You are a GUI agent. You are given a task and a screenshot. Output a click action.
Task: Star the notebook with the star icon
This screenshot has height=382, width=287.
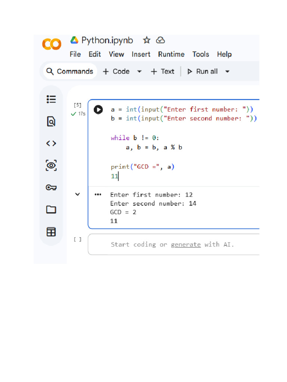(146, 40)
